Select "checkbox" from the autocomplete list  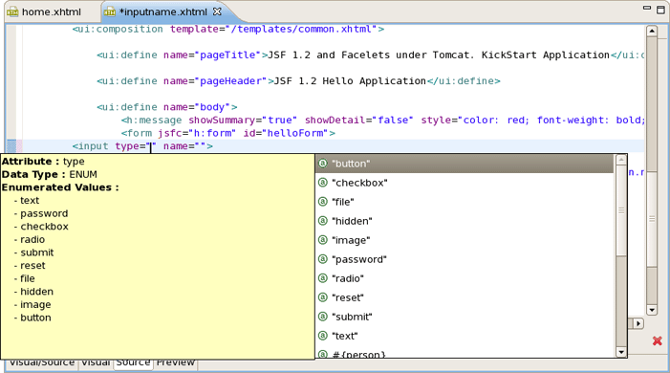tap(465, 183)
